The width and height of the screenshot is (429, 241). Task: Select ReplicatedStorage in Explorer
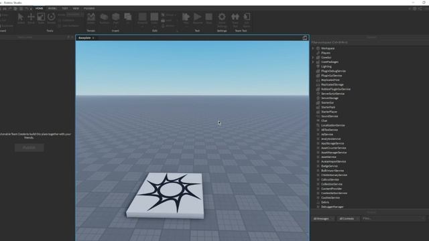332,85
